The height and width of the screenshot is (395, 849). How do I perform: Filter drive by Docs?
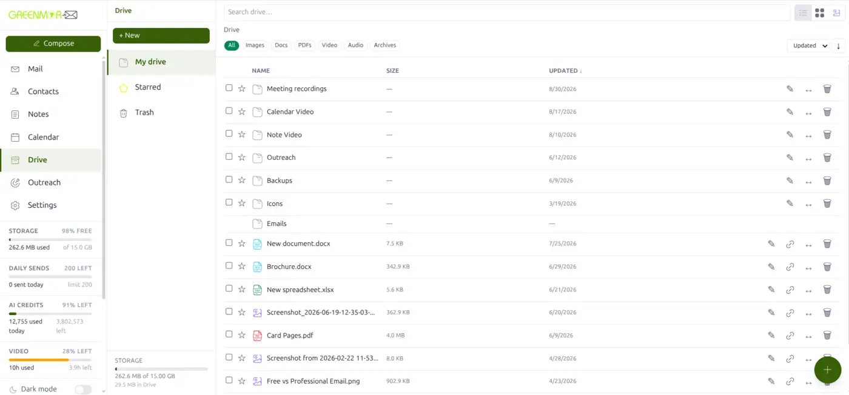281,45
